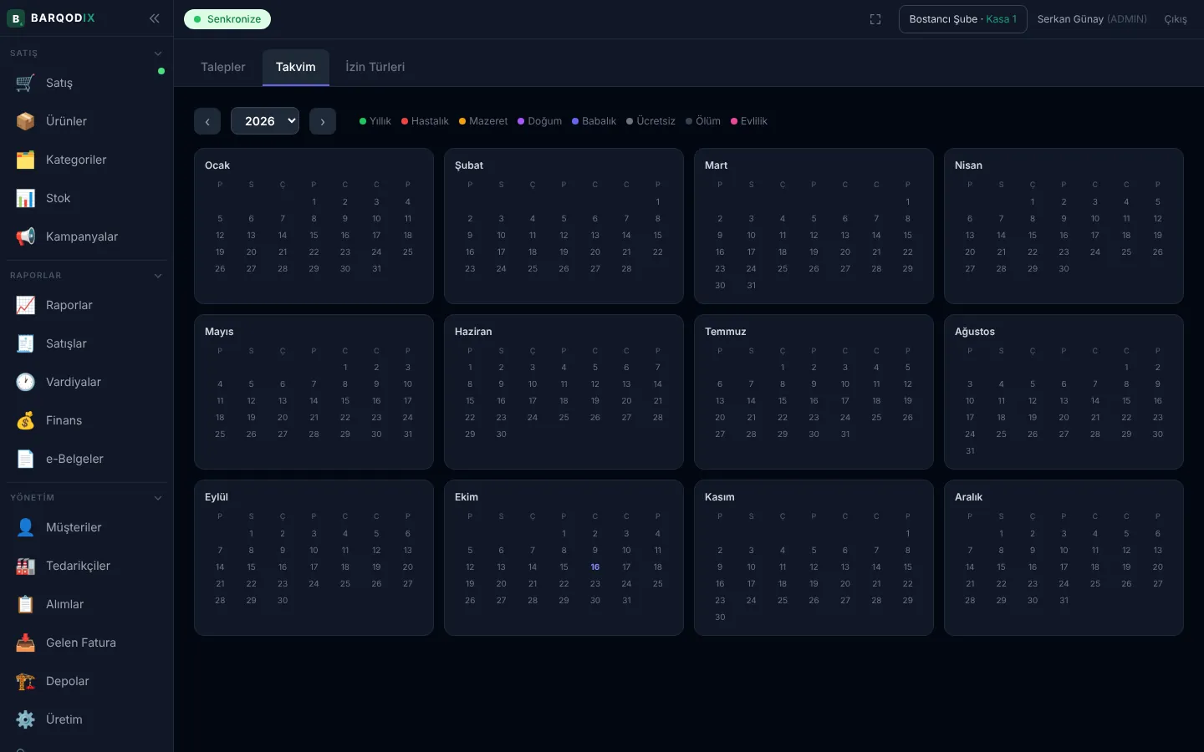Viewport: 1204px width, 752px height.
Task: Click the Yıllık legend entry
Action: [x=375, y=121]
